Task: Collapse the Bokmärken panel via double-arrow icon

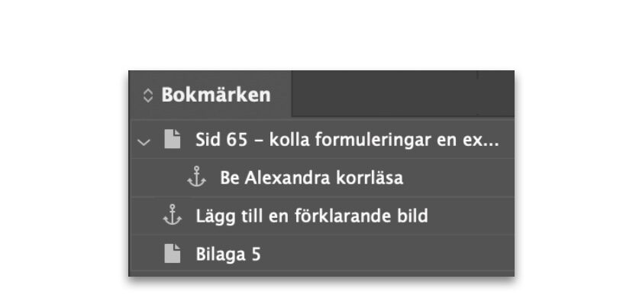Action: click(148, 96)
